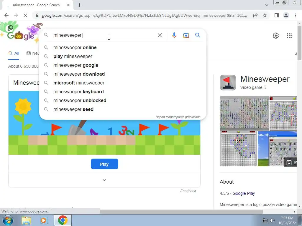This screenshot has width=302, height=226.
Task: Select suggestion minesweeper unblocked
Action: [x=123, y=101]
